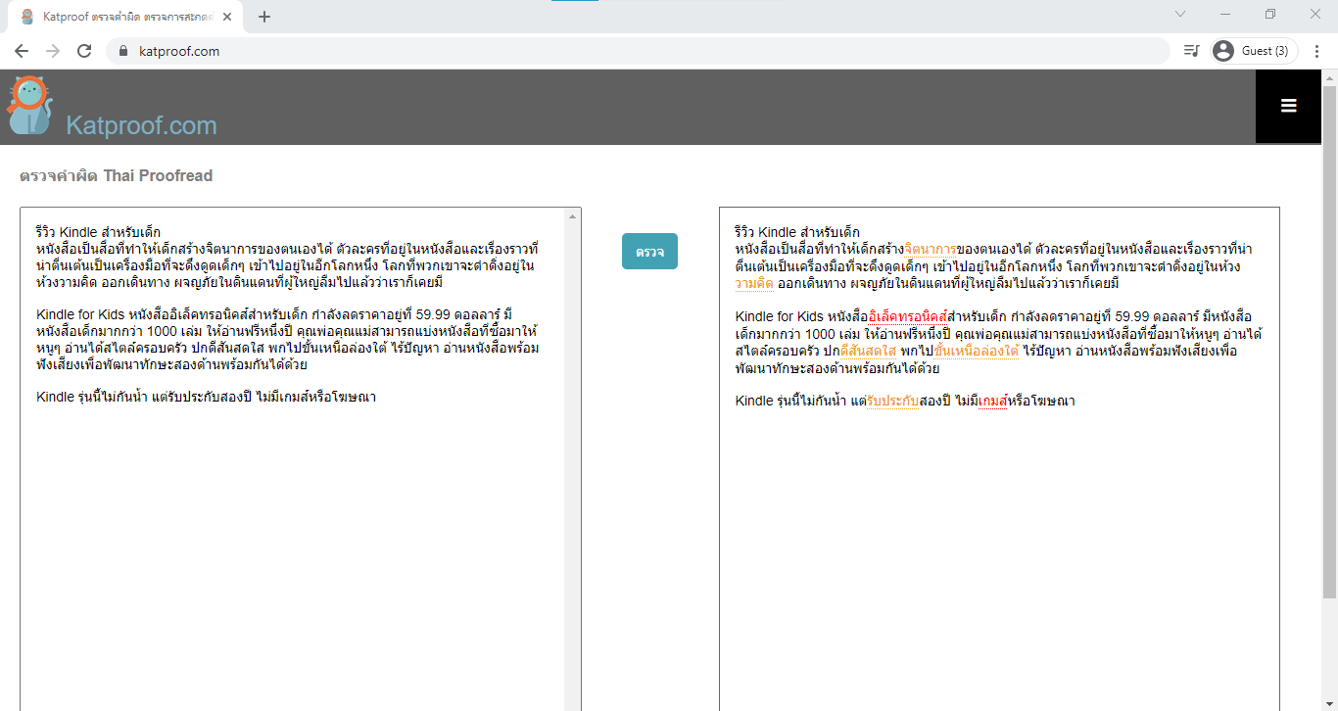
Task: Click the highlighted word วามคิด in the result
Action: coord(754,283)
